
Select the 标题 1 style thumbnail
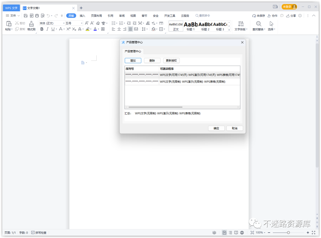[191, 26]
